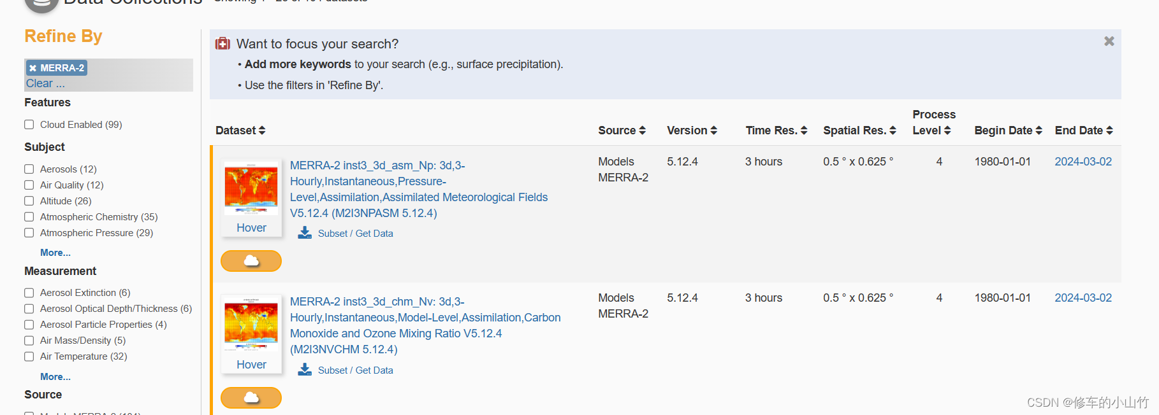This screenshot has width=1159, height=415.
Task: Enable the Cloud Enabled (99) checkbox
Action: (29, 125)
